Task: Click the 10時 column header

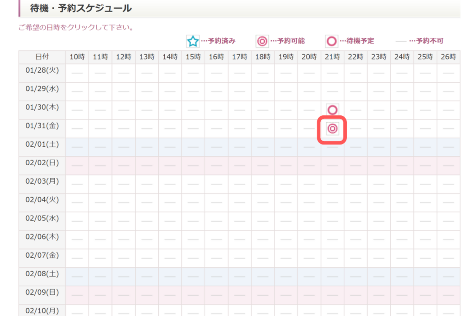Action: [x=77, y=57]
